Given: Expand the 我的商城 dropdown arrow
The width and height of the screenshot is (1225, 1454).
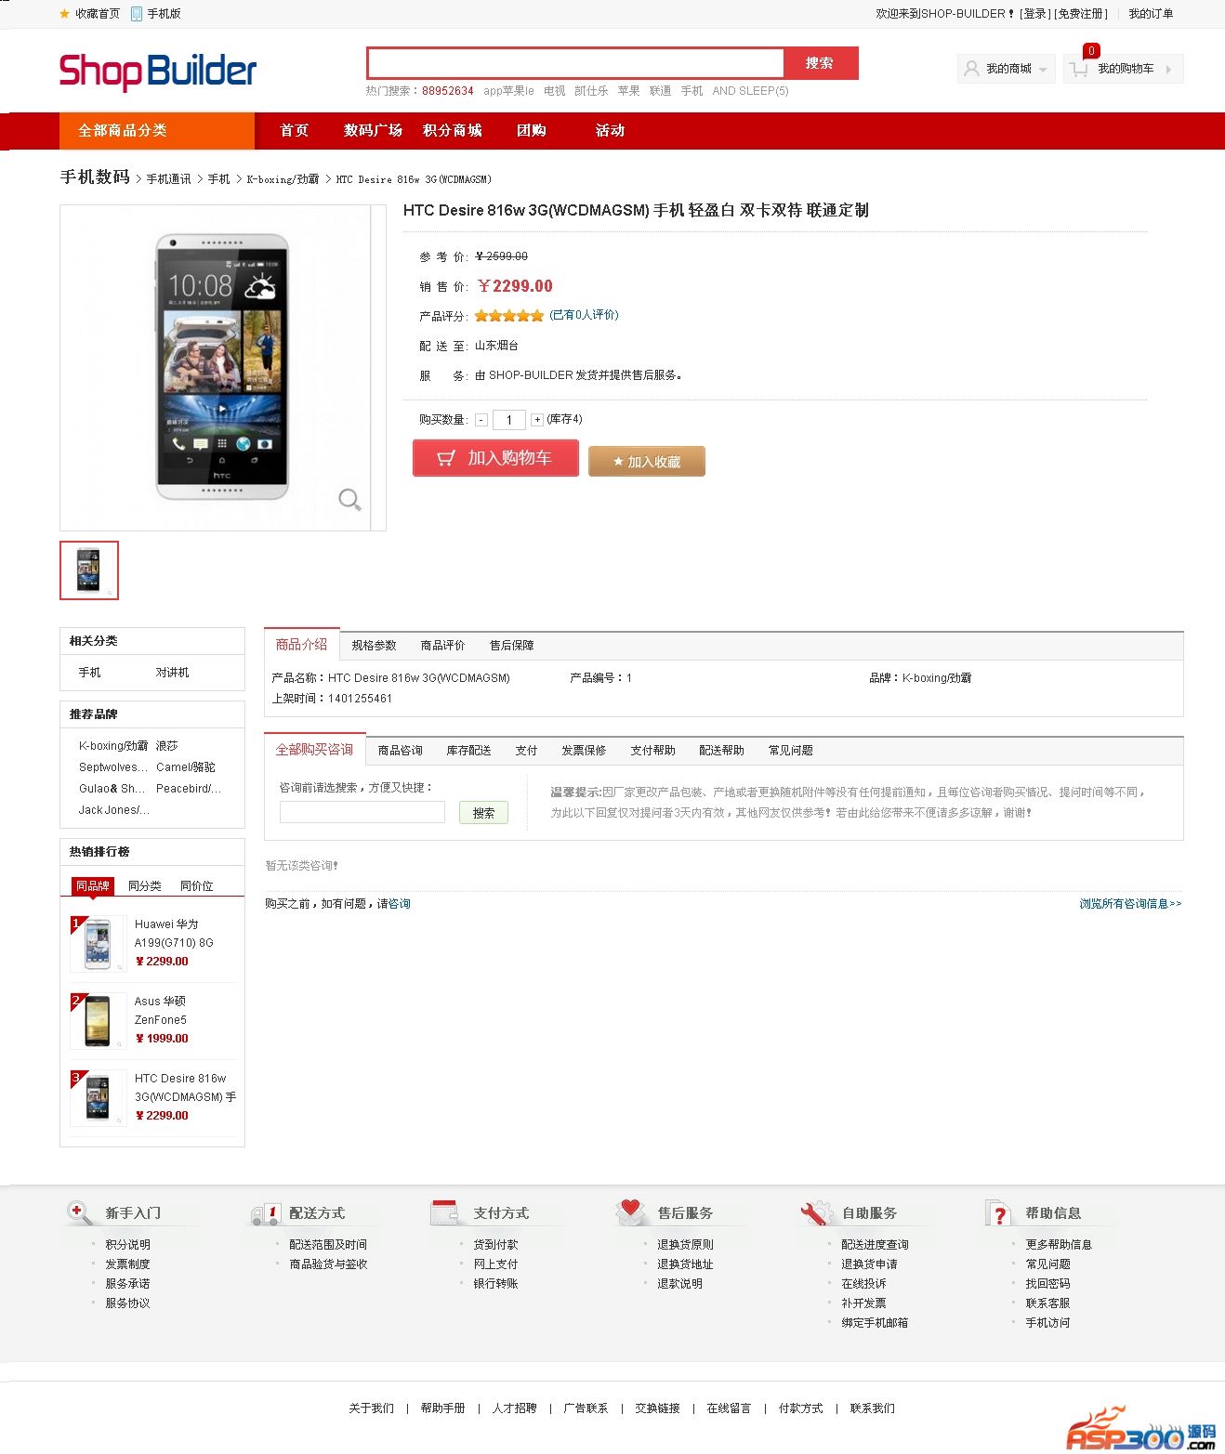Looking at the screenshot, I should pos(1044,70).
